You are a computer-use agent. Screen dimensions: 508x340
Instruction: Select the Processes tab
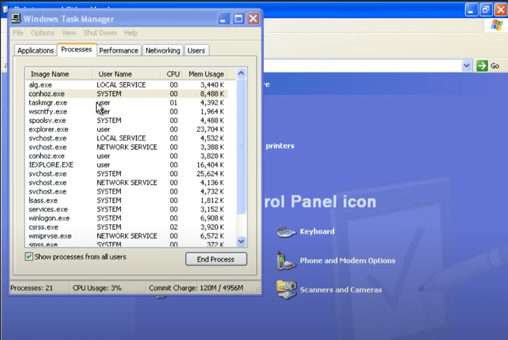pyautogui.click(x=77, y=49)
